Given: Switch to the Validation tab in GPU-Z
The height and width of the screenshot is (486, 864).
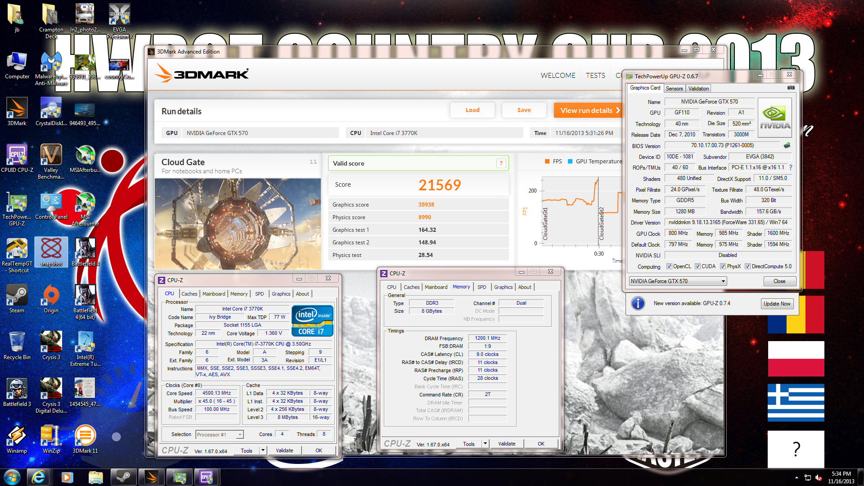Looking at the screenshot, I should click(698, 89).
